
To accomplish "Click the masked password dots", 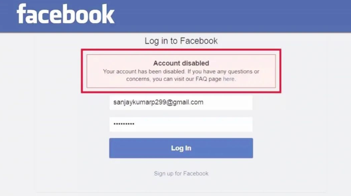I will coord(124,124).
